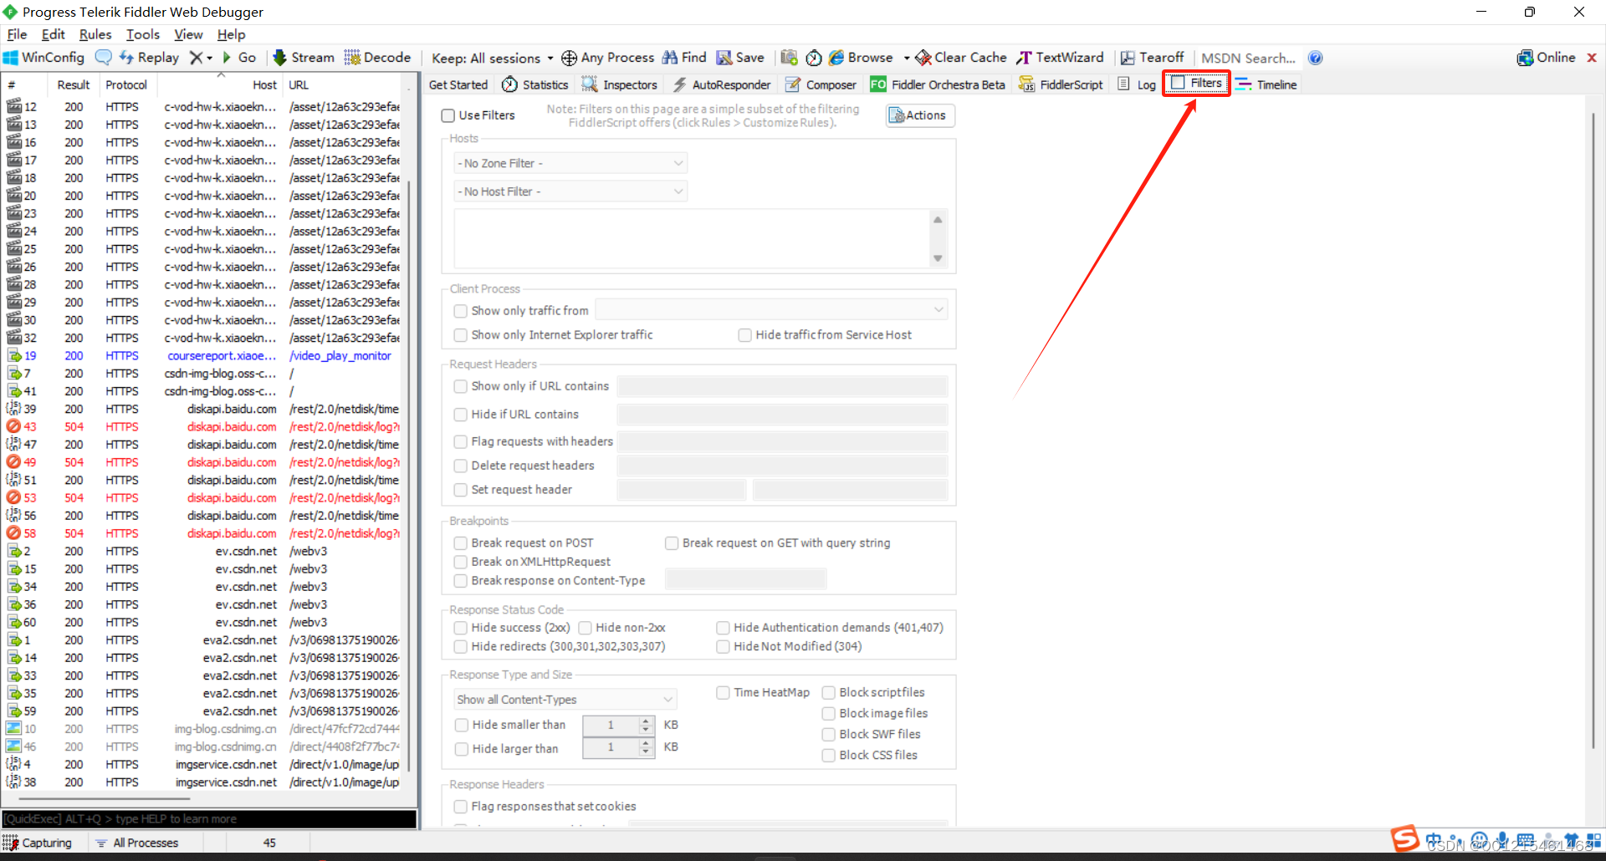Open the Remove sessions dropdown arrow
The image size is (1606, 861).
209,58
